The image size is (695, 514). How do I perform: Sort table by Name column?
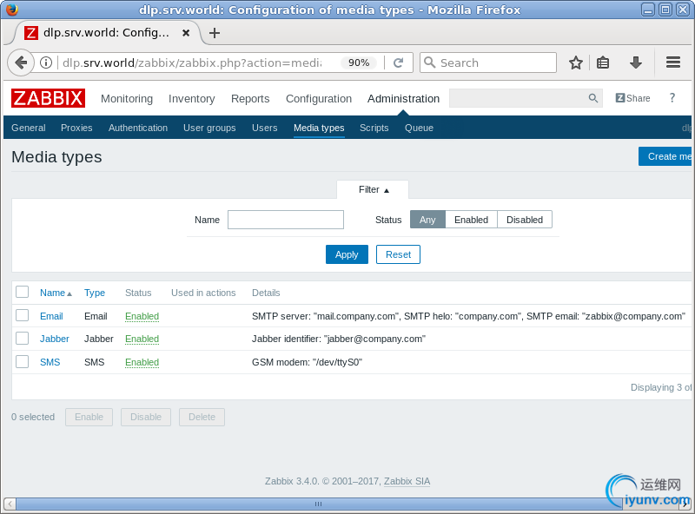click(56, 293)
